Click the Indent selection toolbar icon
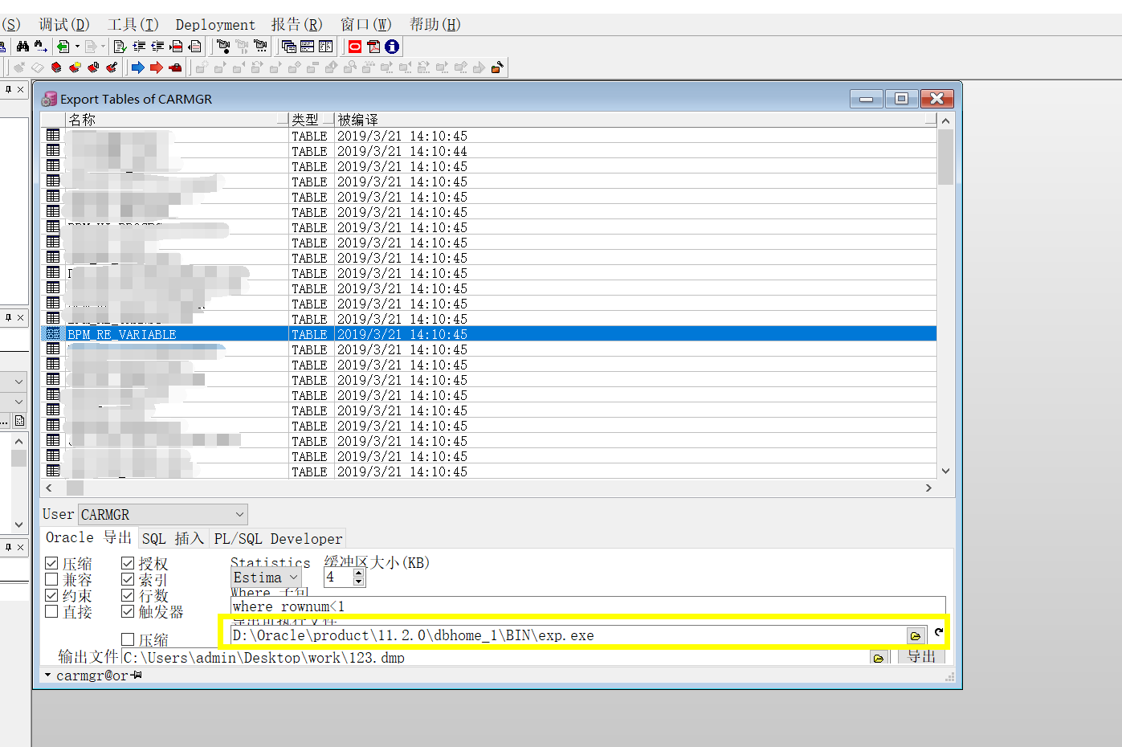Image resolution: width=1122 pixels, height=747 pixels. (x=139, y=47)
